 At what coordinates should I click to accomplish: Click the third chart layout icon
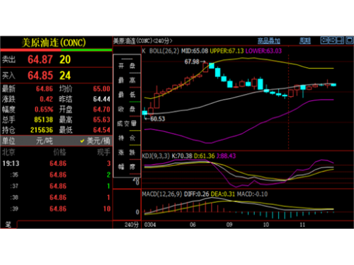[x=340, y=40]
